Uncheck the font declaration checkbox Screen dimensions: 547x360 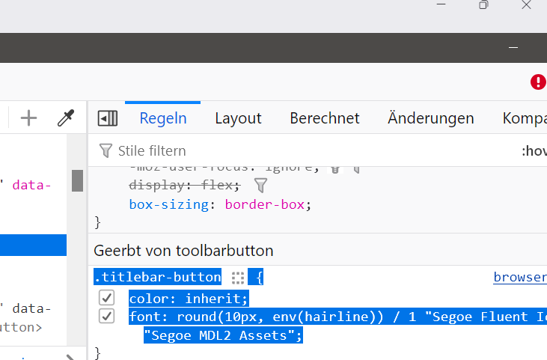[x=106, y=317]
